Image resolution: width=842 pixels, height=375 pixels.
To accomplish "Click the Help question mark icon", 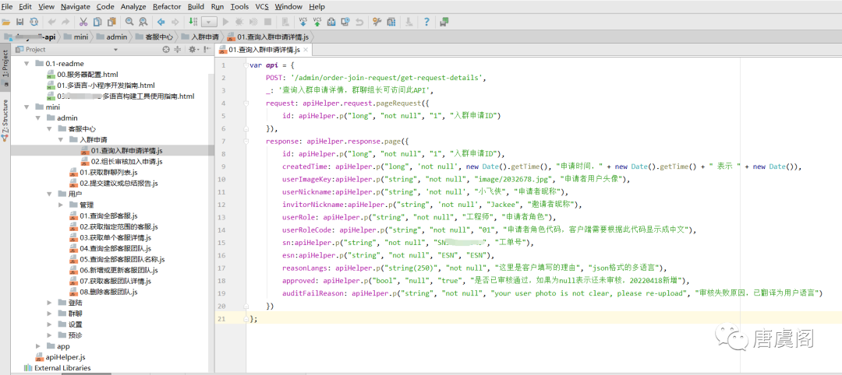I will pos(426,22).
